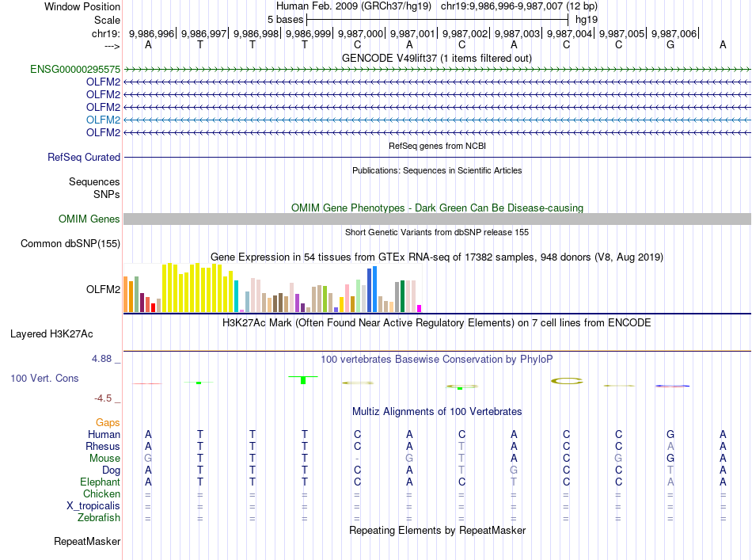Click the bright red bar in the GTEx chart
This screenshot has height=560, width=752.
153,307
